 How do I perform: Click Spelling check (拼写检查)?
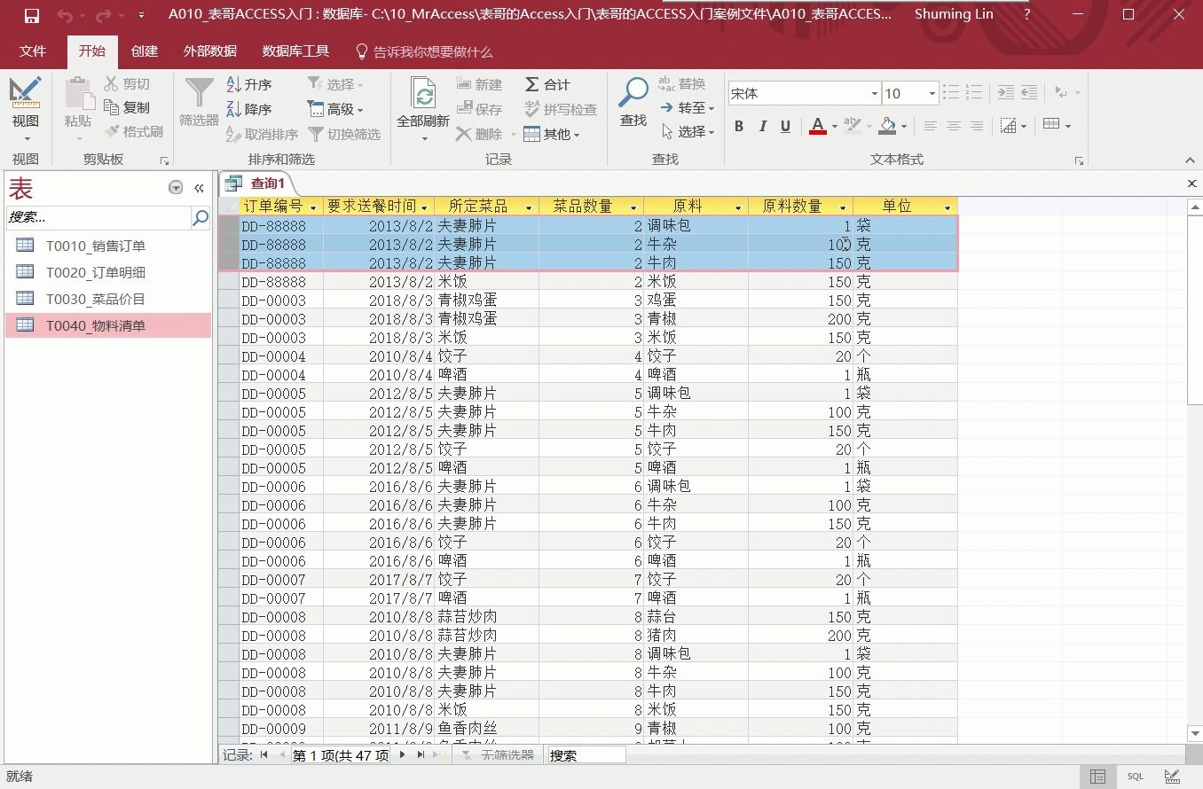560,109
